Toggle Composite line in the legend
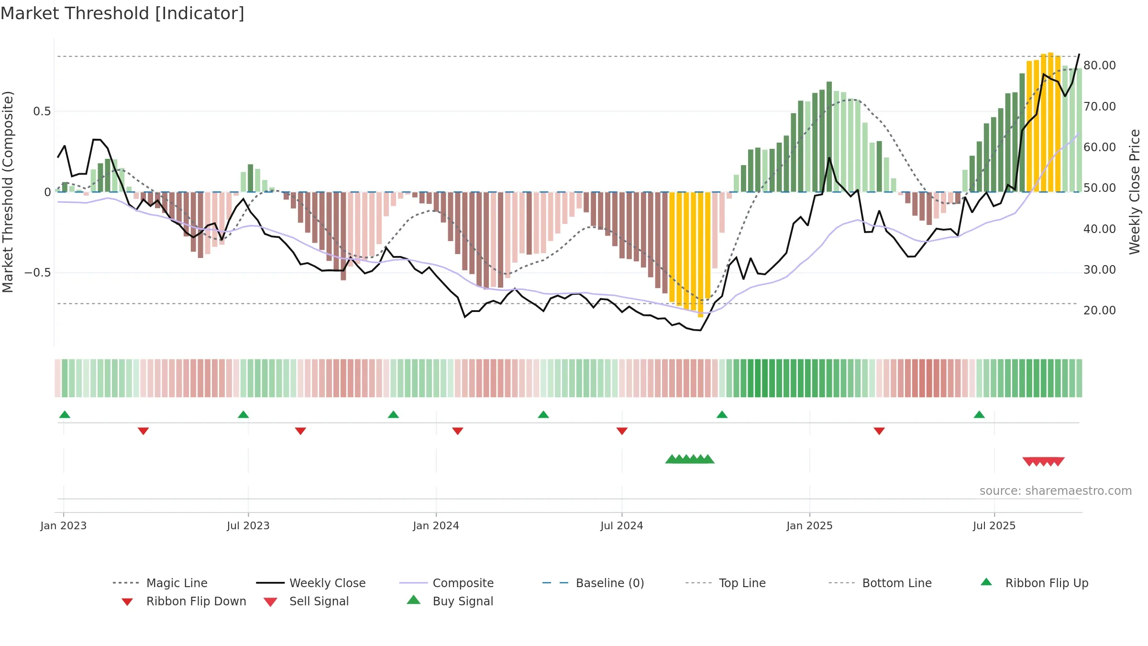Viewport: 1148px width, 646px height. click(446, 583)
